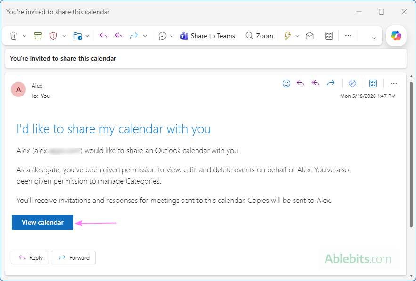Click the Move to folder icon
The image size is (416, 281).
point(78,36)
